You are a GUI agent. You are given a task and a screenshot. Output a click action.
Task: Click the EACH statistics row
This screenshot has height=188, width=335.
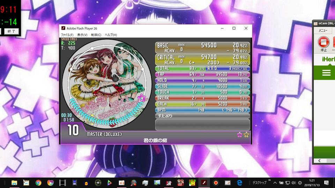(202, 104)
